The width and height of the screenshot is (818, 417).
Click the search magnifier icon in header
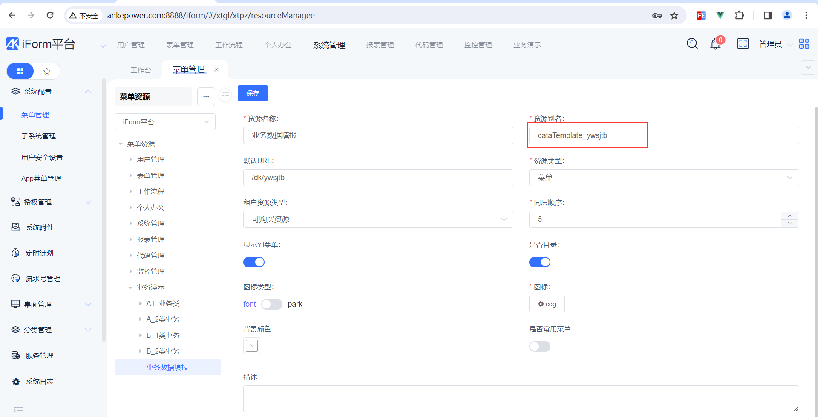point(692,43)
